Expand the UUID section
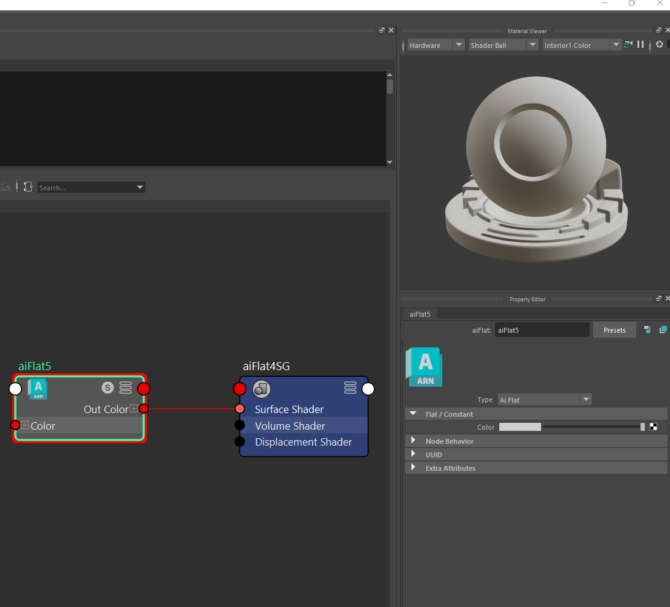Screen dimensions: 670x607 pos(413,454)
